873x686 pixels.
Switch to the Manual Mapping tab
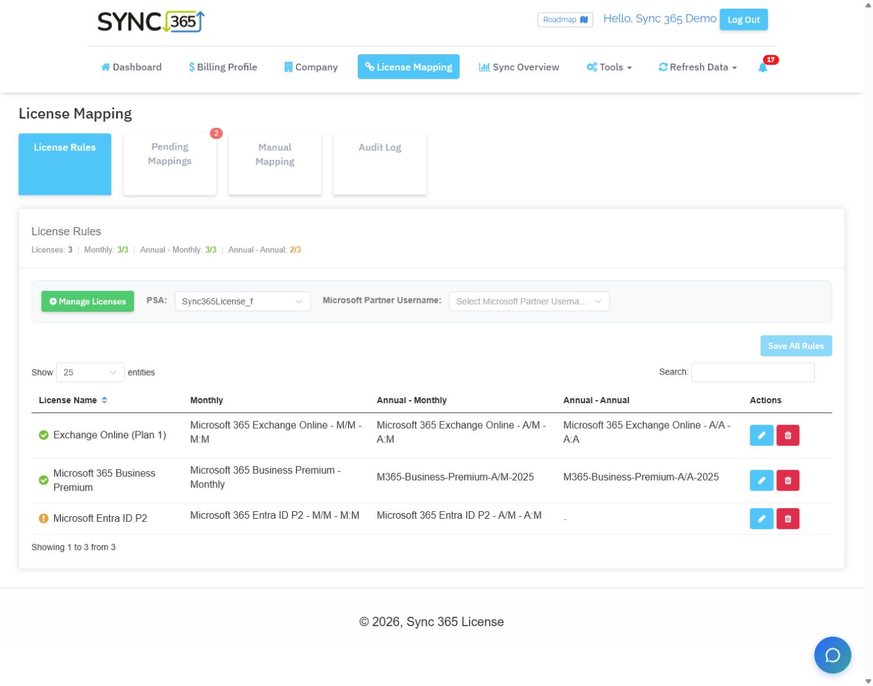pos(275,164)
